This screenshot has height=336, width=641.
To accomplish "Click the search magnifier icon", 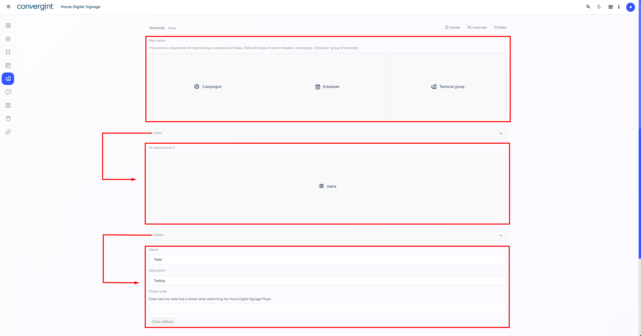I will 588,7.
